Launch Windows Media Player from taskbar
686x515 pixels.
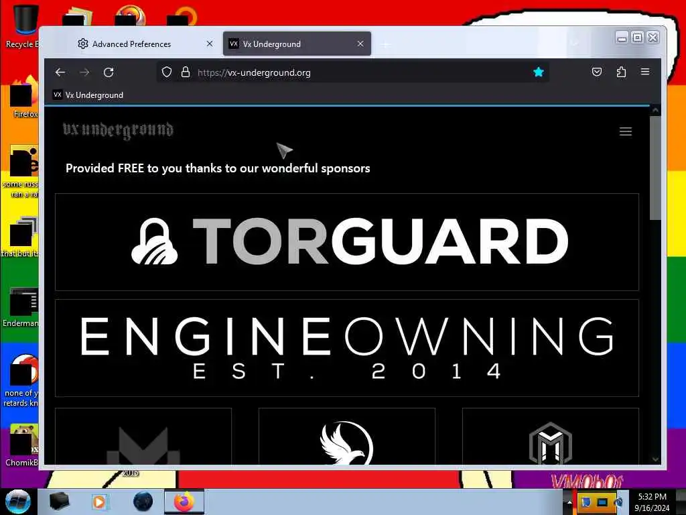(100, 502)
